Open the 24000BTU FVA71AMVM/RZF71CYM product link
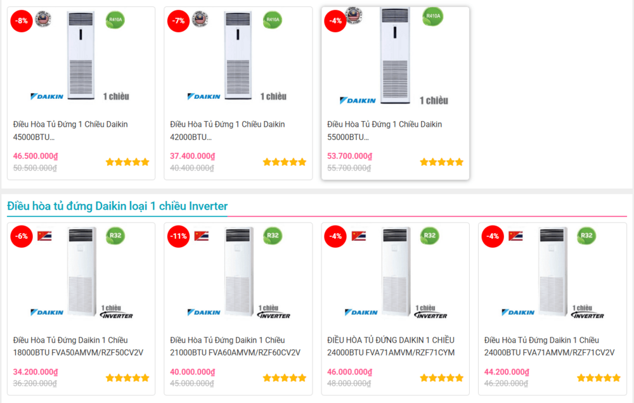The height and width of the screenshot is (403, 634). [x=391, y=346]
